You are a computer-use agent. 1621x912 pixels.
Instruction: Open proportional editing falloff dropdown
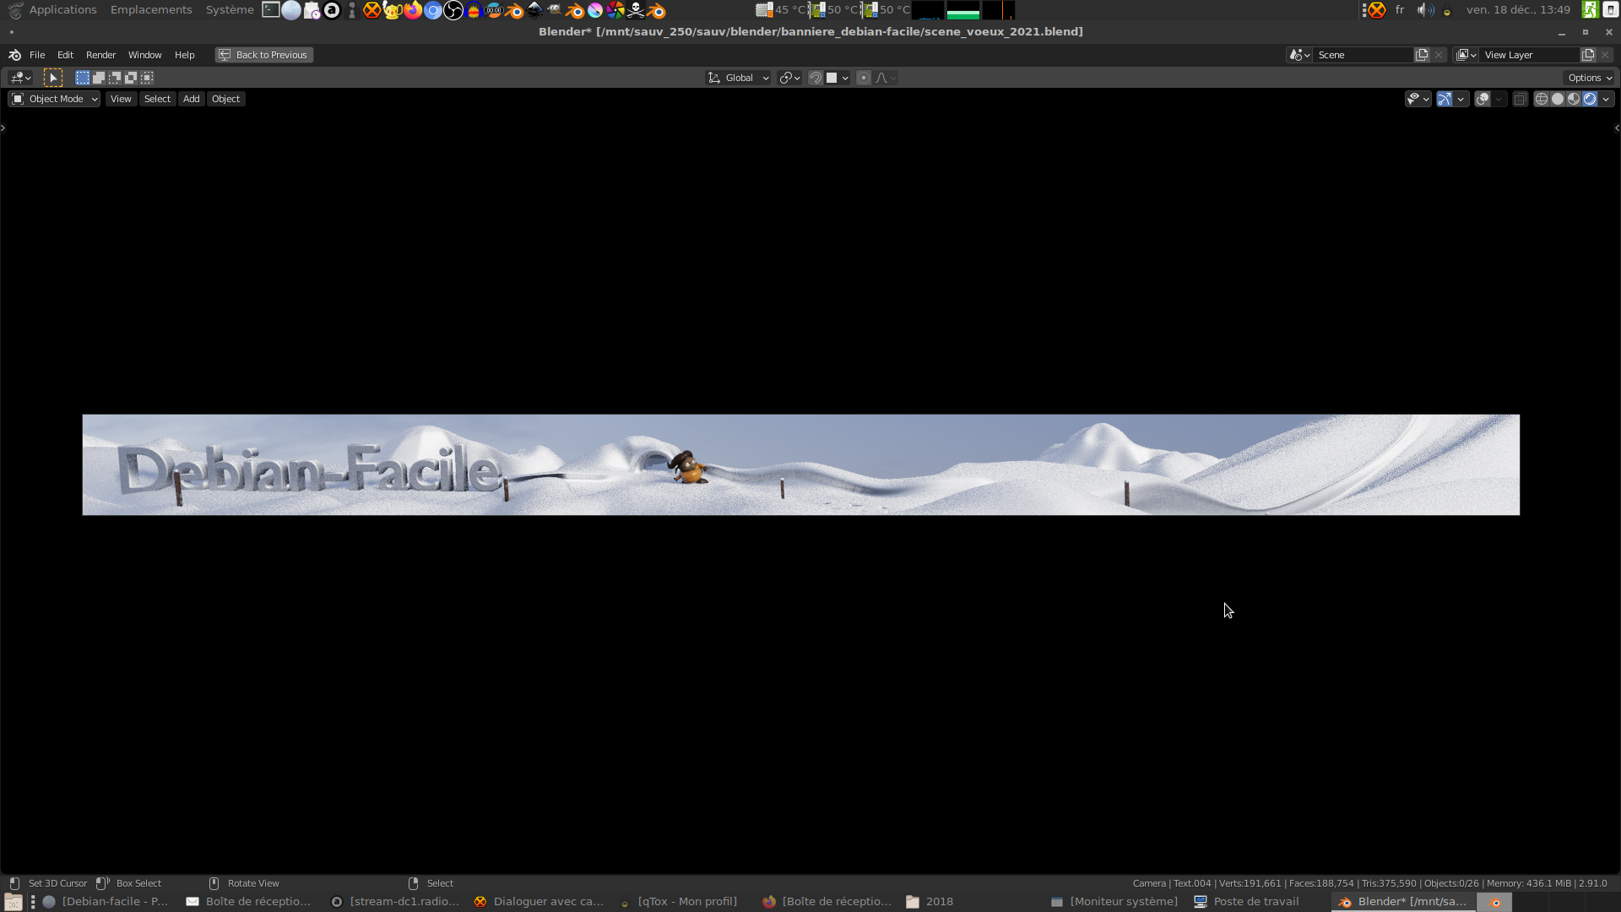[886, 78]
